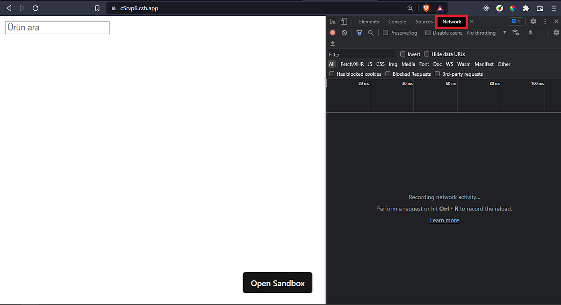This screenshot has height=305, width=561.
Task: Open the DevTools three-dot customize menu
Action: [545, 22]
